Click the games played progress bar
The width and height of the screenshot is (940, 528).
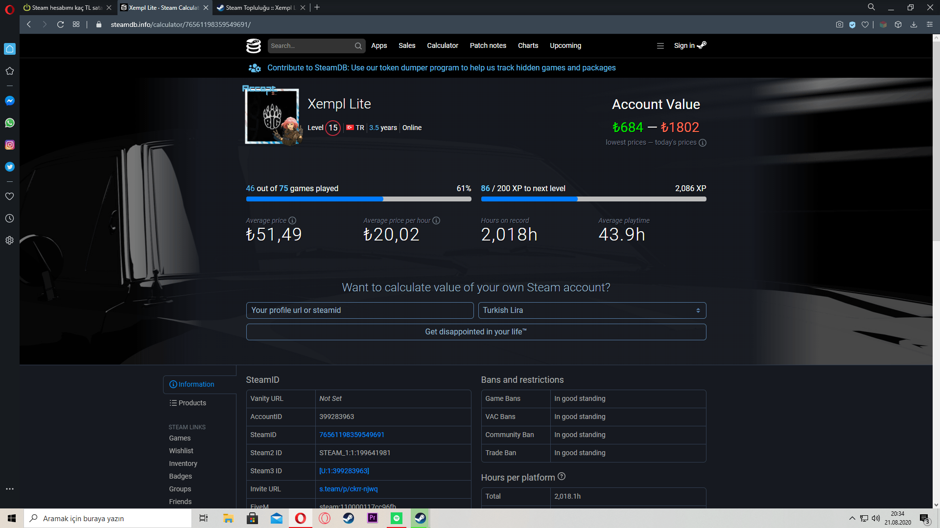click(x=358, y=199)
